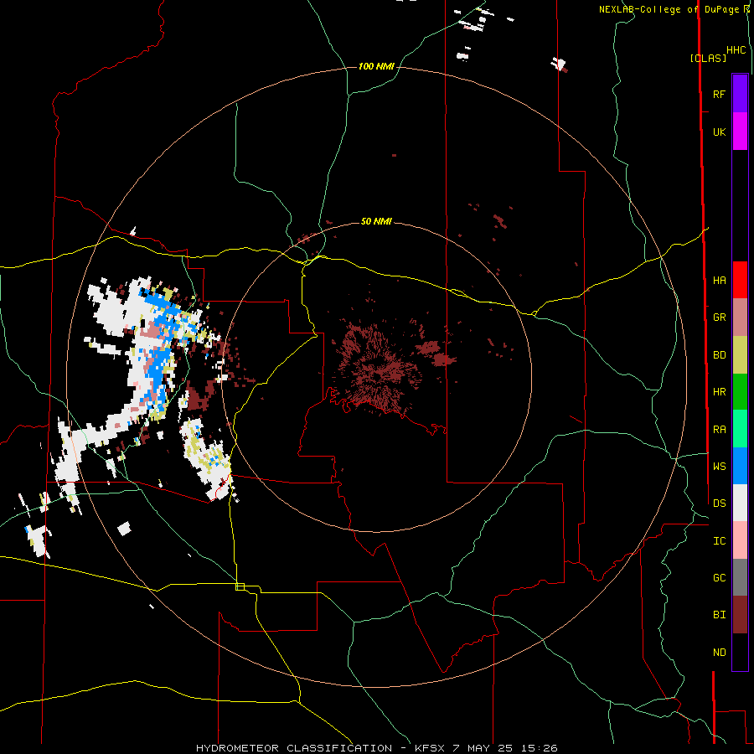
Task: Click the RA light green legend swatch
Action: [740, 429]
